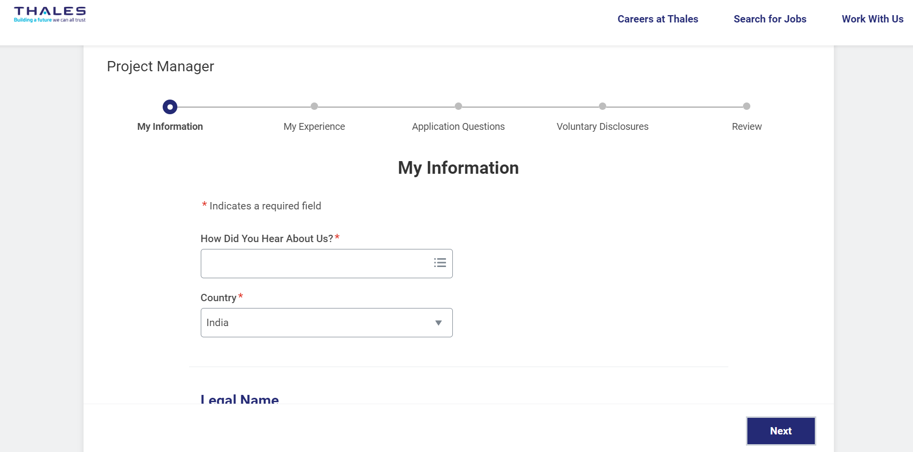
Task: Click the My Experience step label
Action: point(314,126)
